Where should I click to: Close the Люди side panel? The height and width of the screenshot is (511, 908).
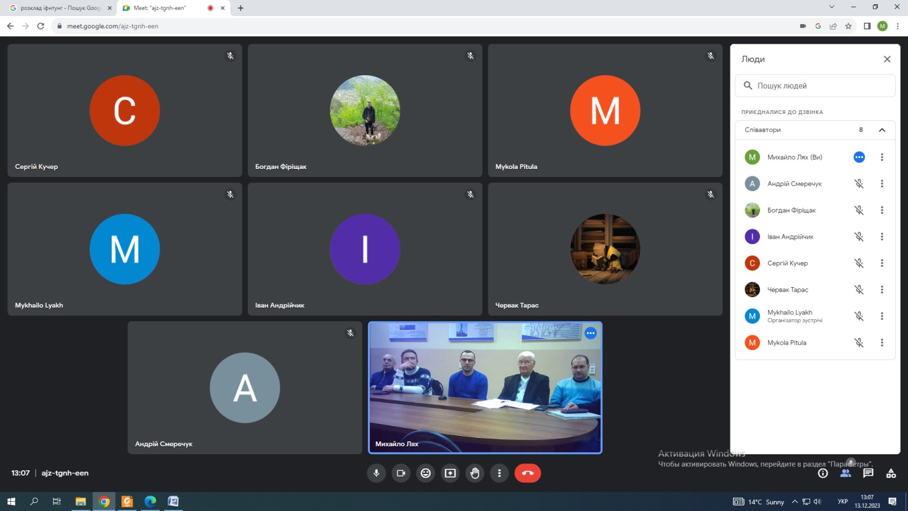coord(887,59)
